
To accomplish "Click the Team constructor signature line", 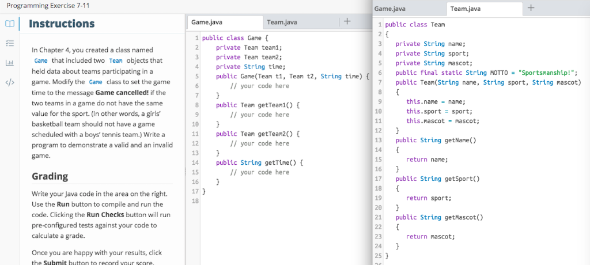I will 489,82.
